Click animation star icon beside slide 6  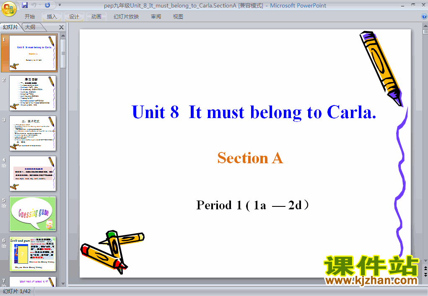[x=4, y=246]
